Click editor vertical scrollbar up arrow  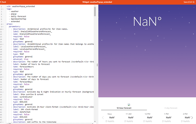(x=95, y=6)
